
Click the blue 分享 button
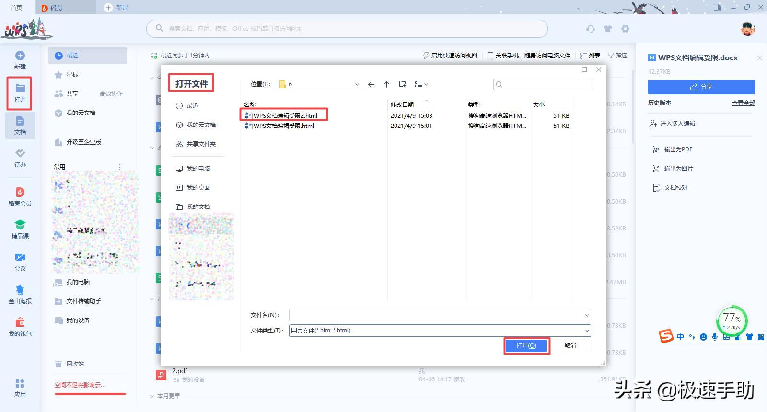[701, 87]
